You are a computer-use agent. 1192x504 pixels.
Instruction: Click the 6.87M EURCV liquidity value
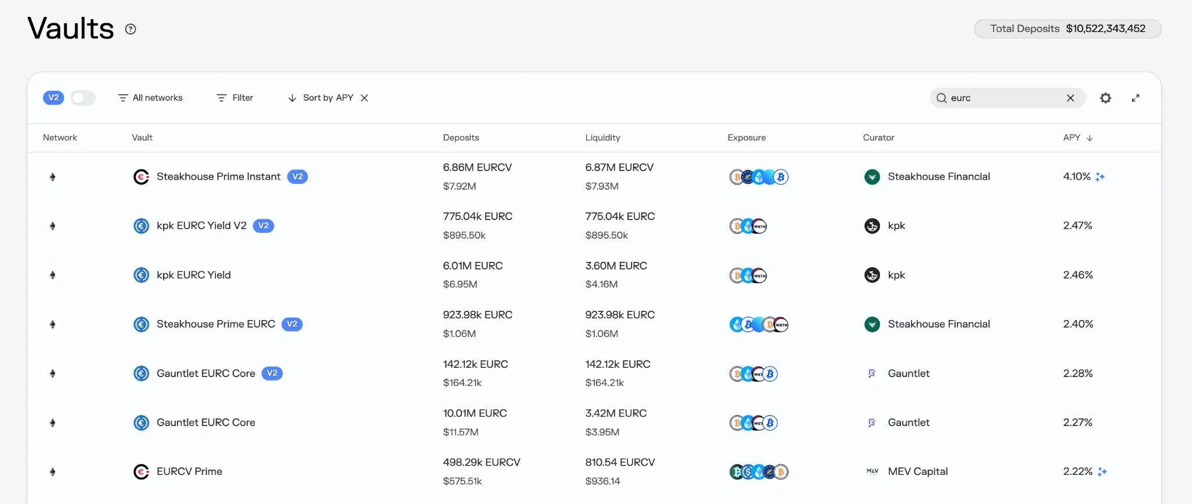(619, 168)
